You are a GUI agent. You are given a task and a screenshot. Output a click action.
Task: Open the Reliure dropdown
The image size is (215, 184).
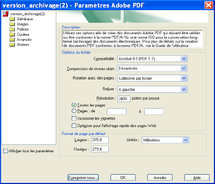(152, 89)
